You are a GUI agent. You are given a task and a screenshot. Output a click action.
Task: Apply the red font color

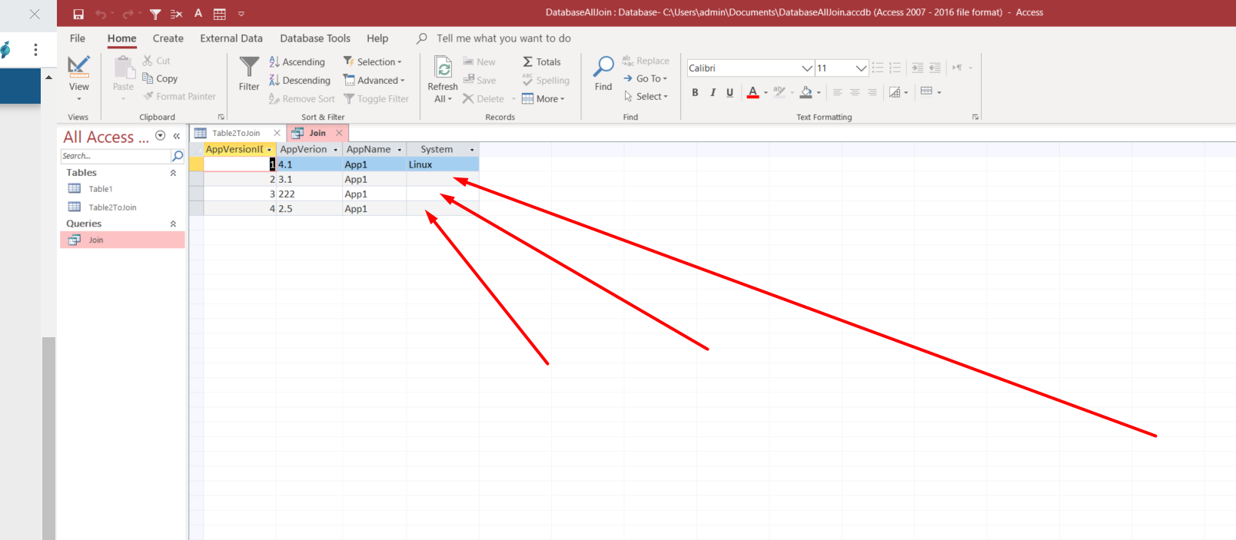click(x=753, y=92)
